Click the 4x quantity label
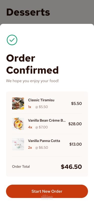 point(30,127)
